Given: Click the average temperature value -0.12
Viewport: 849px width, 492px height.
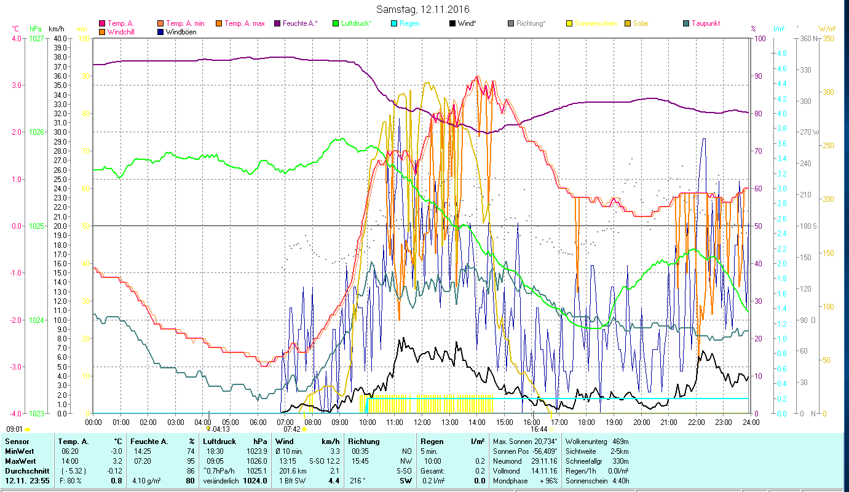Looking at the screenshot, I should coord(114,470).
